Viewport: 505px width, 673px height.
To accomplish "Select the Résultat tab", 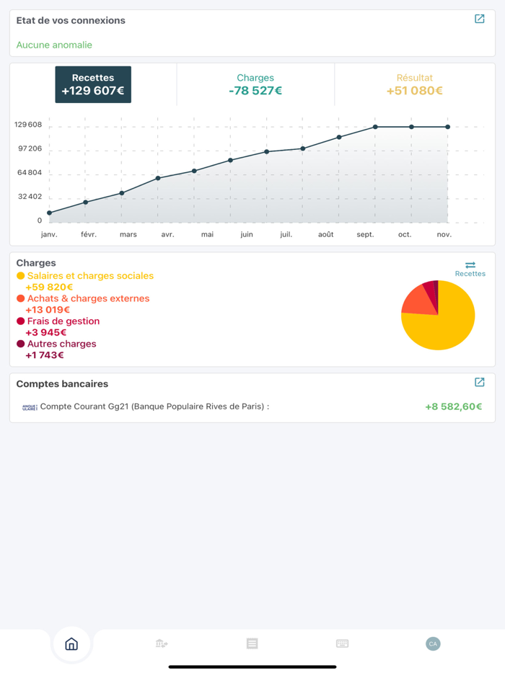I will click(x=414, y=84).
